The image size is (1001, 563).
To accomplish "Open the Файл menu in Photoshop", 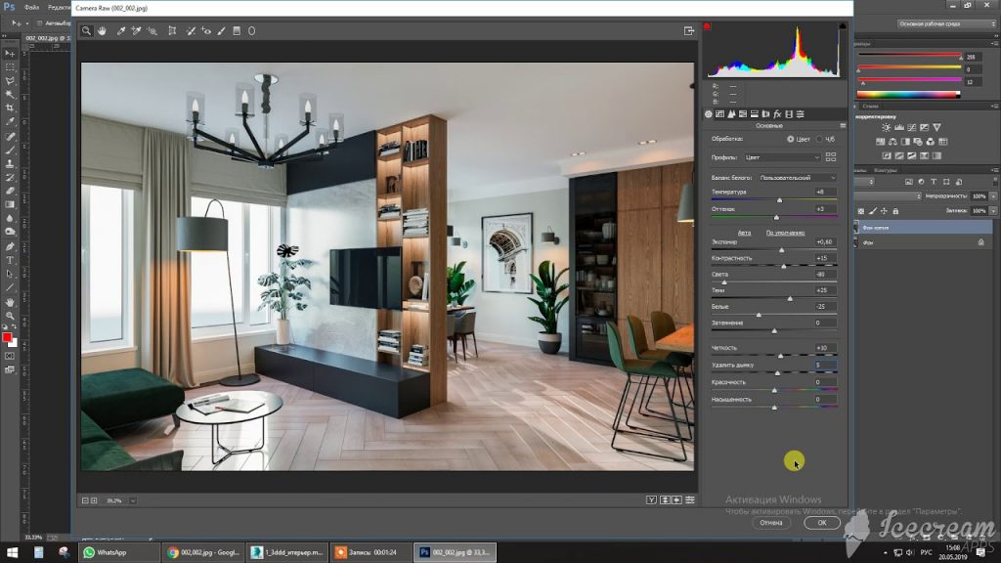I will 31,8.
